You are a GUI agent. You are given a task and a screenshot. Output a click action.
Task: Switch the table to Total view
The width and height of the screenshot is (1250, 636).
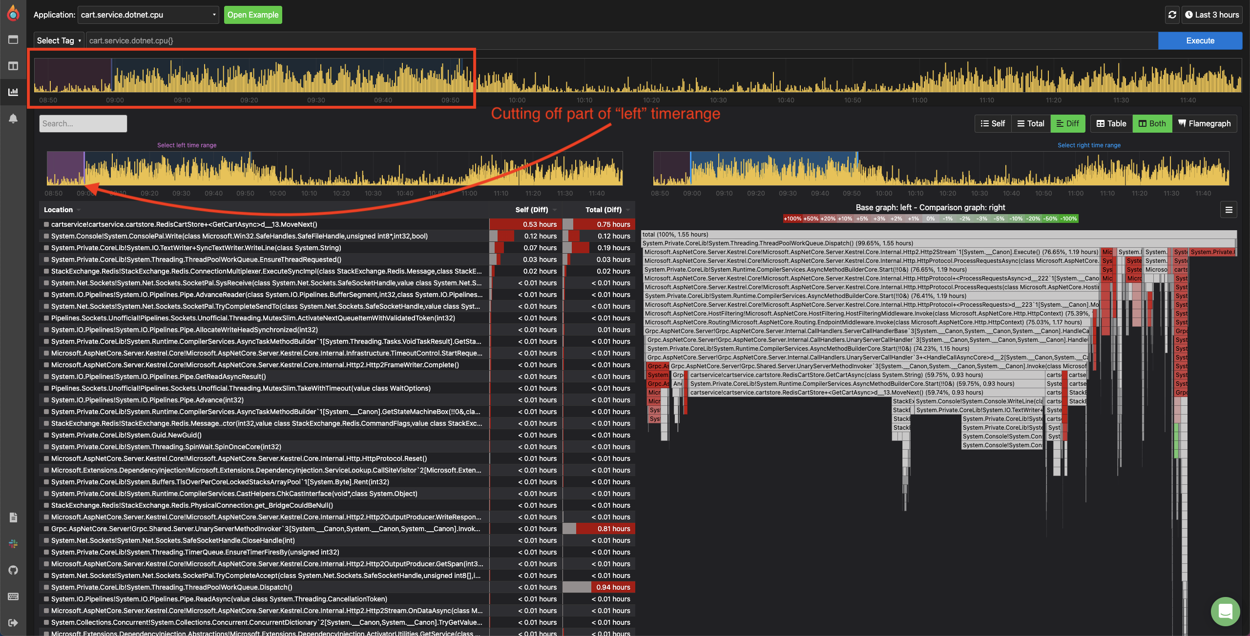[x=1030, y=123]
